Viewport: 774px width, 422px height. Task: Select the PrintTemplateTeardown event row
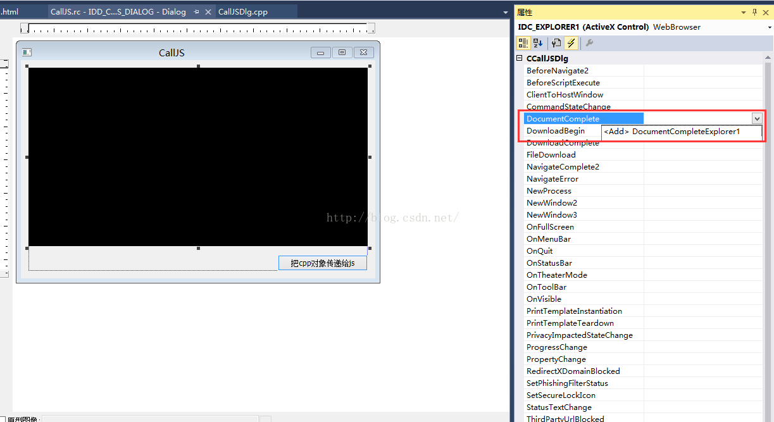(643, 323)
